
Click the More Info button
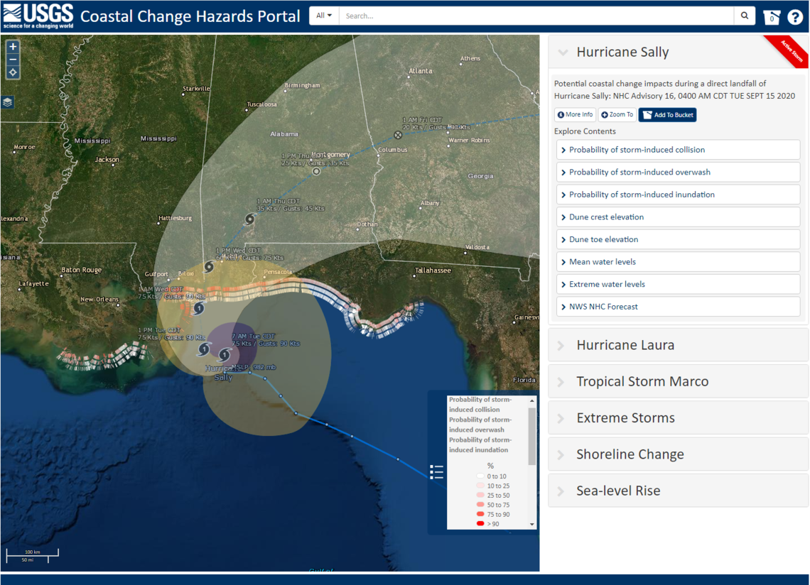pyautogui.click(x=575, y=114)
